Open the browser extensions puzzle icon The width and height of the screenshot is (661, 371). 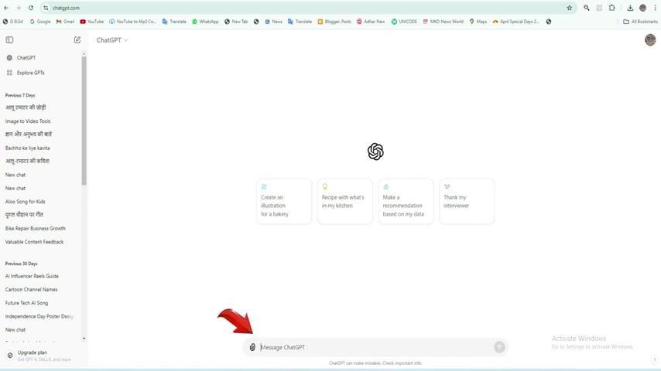click(x=611, y=8)
